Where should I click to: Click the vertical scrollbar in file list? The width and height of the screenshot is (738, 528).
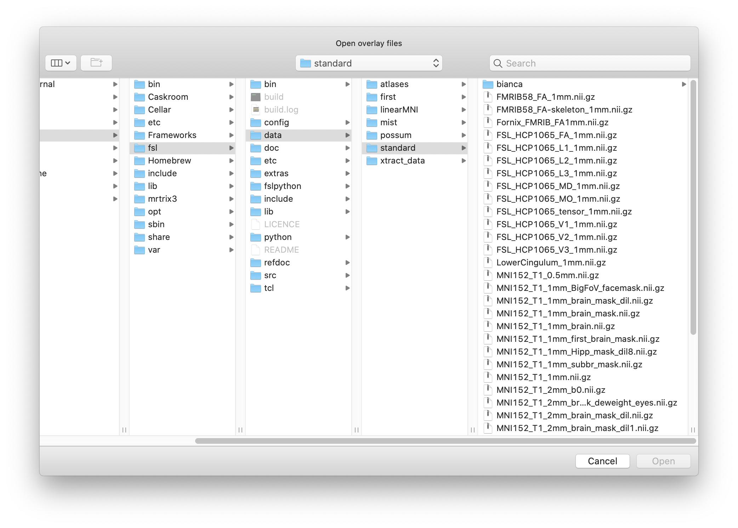(x=693, y=207)
